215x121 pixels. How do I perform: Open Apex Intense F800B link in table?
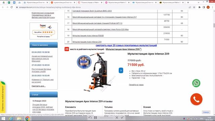(x=88, y=36)
